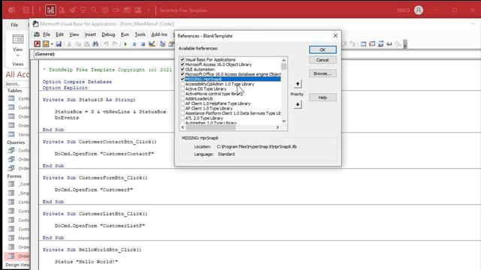
Task: Click references list scroll right arrow
Action: click(x=277, y=127)
